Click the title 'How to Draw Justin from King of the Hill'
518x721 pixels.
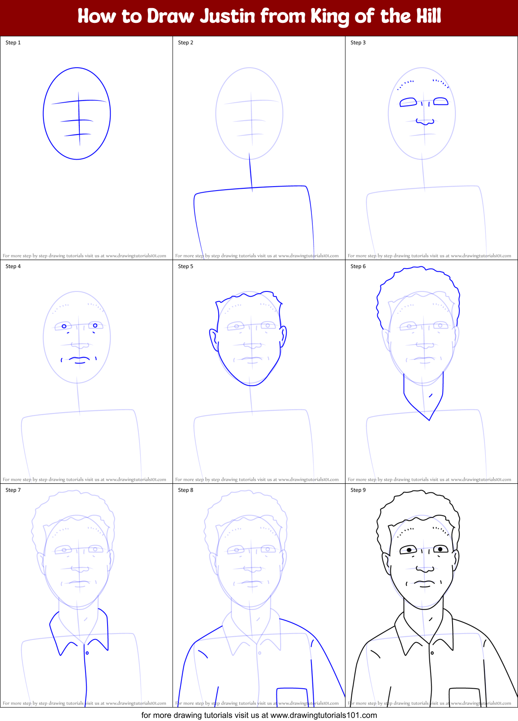click(x=259, y=17)
